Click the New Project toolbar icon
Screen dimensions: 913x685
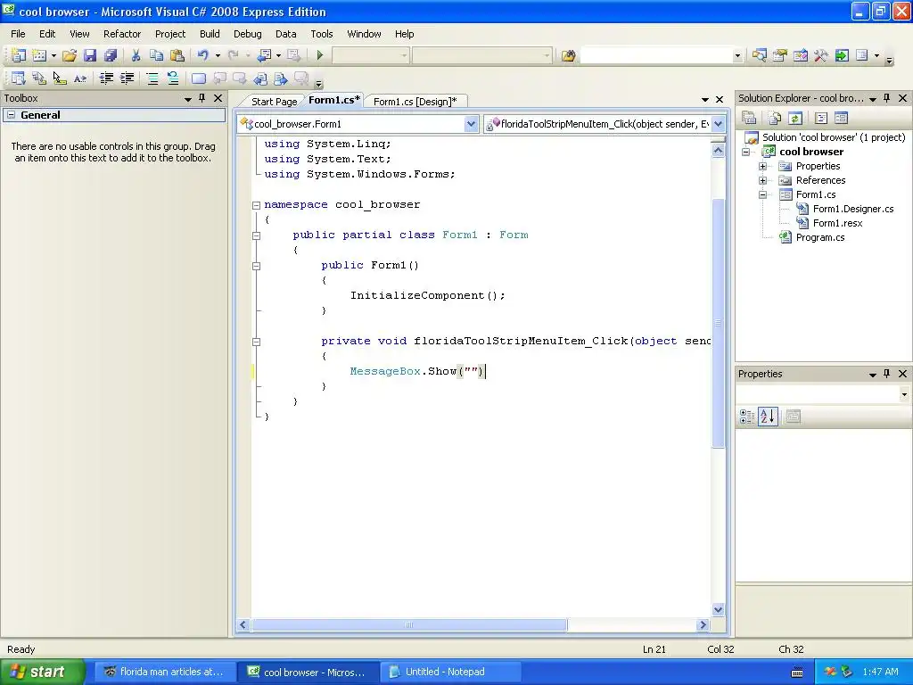tap(18, 55)
